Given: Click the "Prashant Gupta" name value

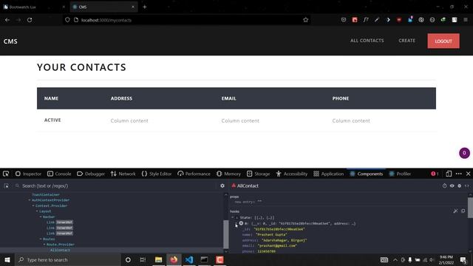Looking at the screenshot, I should pos(271,235).
